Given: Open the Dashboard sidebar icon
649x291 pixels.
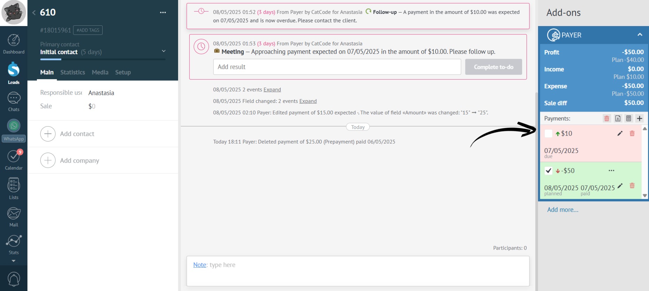Looking at the screenshot, I should point(14,44).
